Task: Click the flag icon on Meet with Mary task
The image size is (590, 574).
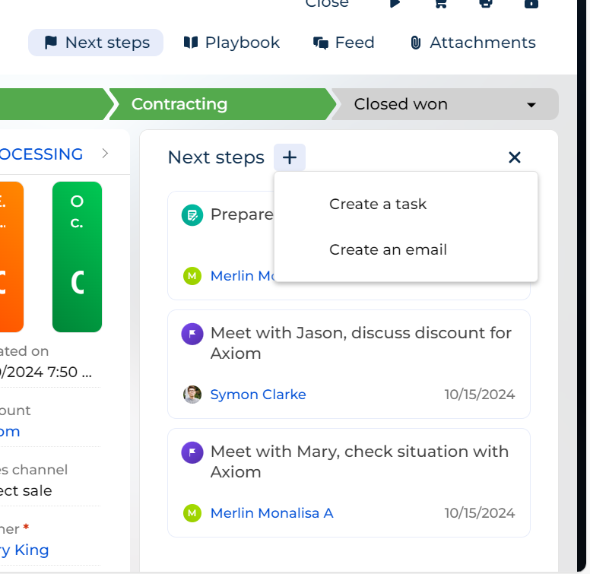Action: pyautogui.click(x=192, y=452)
